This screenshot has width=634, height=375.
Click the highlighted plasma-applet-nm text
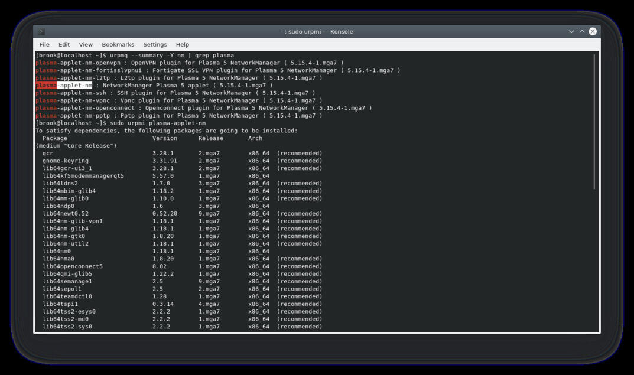[x=64, y=85]
